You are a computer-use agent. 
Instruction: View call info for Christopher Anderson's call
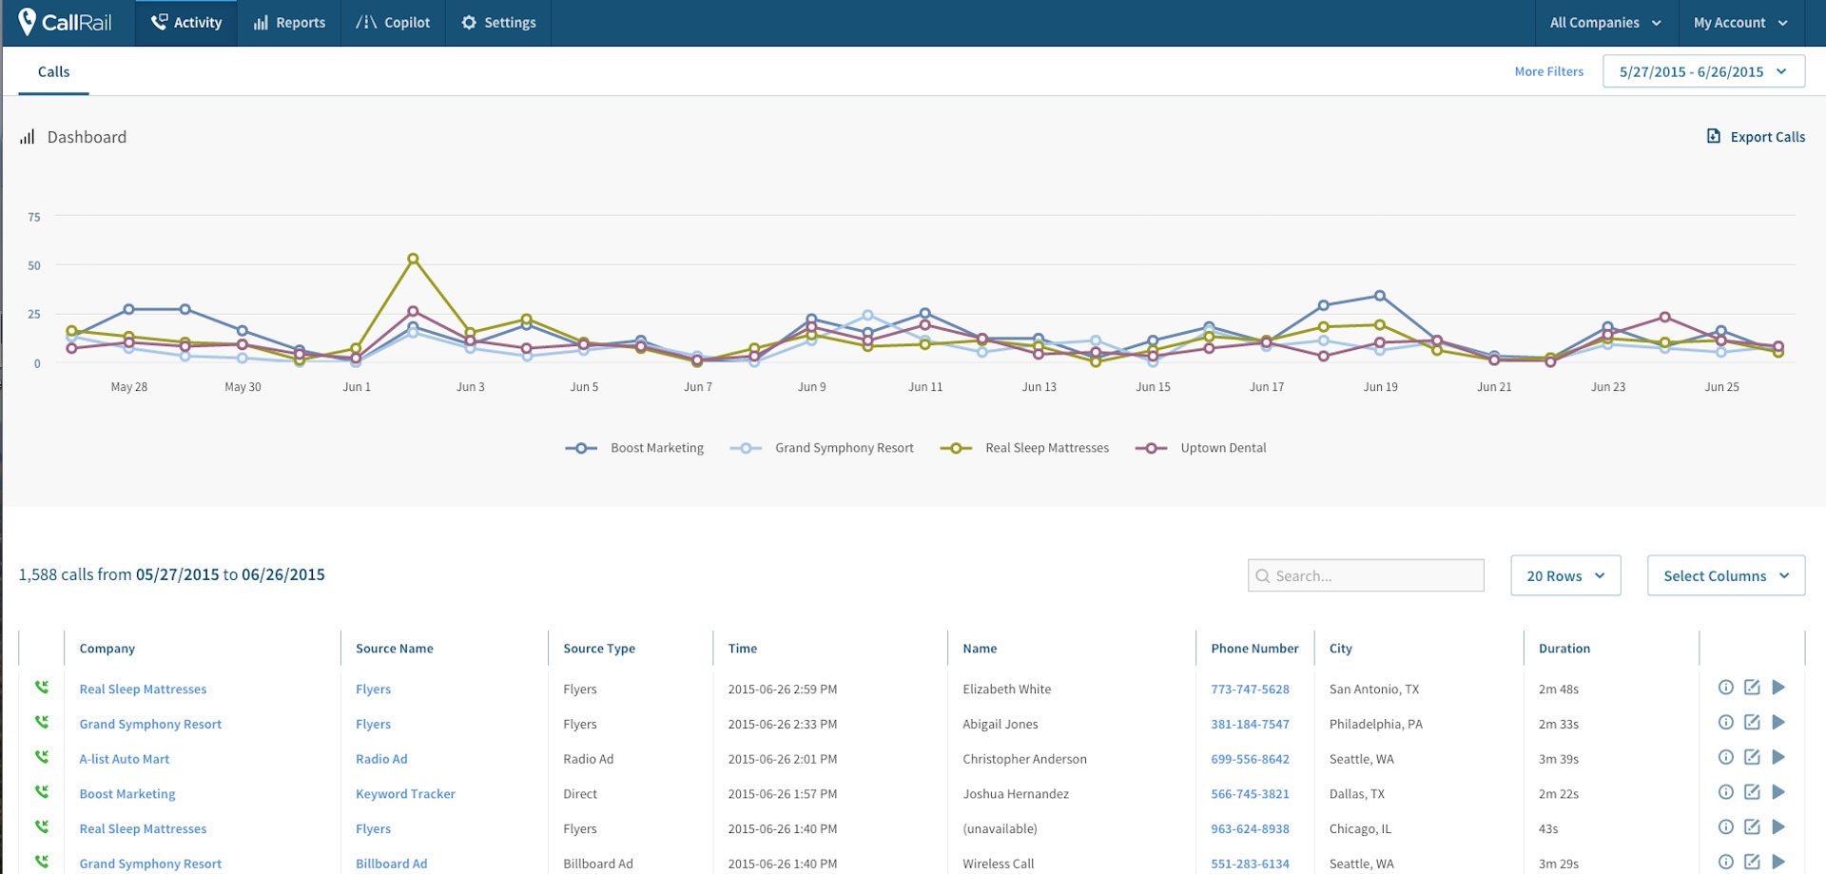coord(1725,758)
